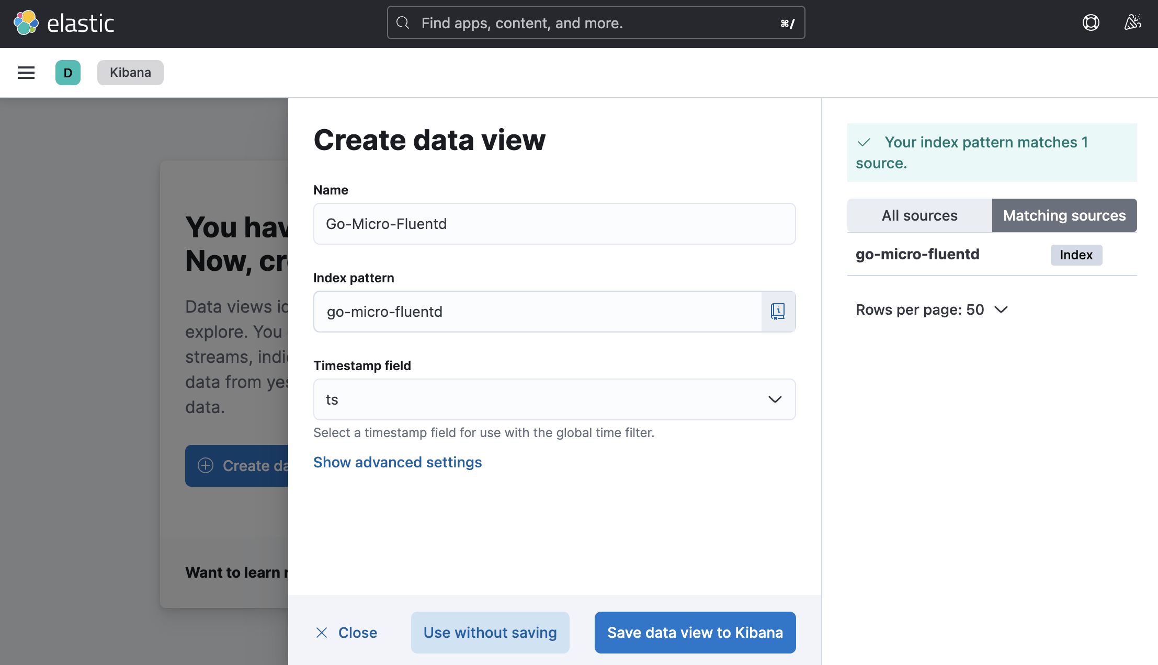Click the help/support circle icon
The width and height of the screenshot is (1158, 665).
click(1091, 21)
